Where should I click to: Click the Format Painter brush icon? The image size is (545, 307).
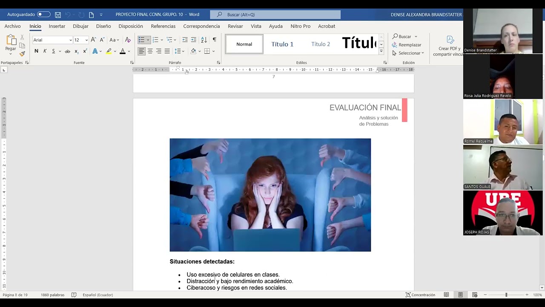(22, 53)
